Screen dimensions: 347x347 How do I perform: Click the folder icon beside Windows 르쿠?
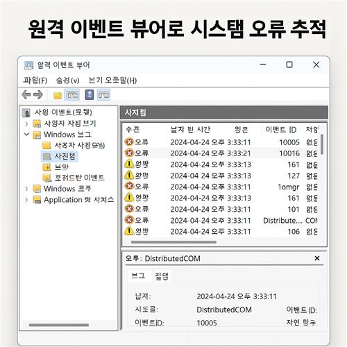(x=37, y=189)
